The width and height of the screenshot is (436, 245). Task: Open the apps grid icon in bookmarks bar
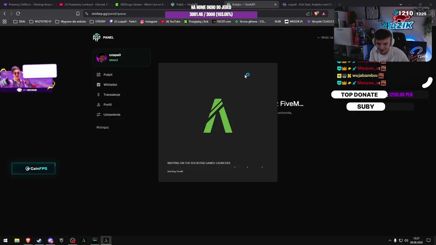pyautogui.click(x=4, y=21)
